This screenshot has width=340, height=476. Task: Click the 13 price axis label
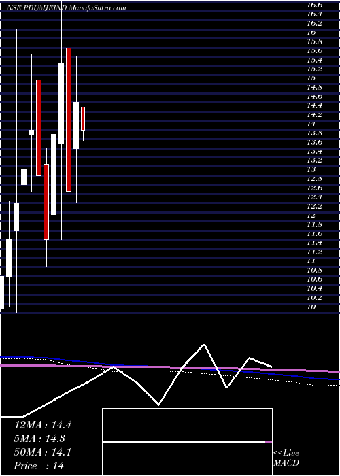311,169
